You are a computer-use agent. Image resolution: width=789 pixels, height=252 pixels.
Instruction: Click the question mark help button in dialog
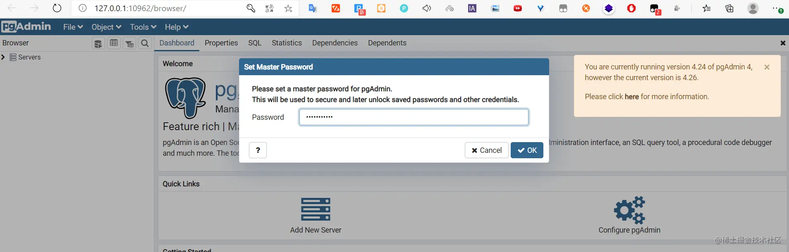(258, 150)
